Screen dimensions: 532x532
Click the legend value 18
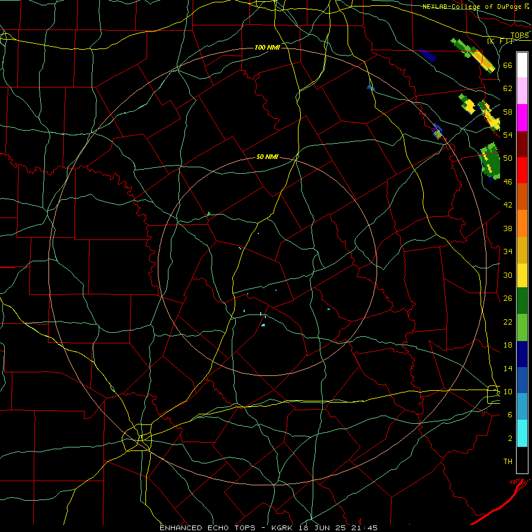coord(508,345)
